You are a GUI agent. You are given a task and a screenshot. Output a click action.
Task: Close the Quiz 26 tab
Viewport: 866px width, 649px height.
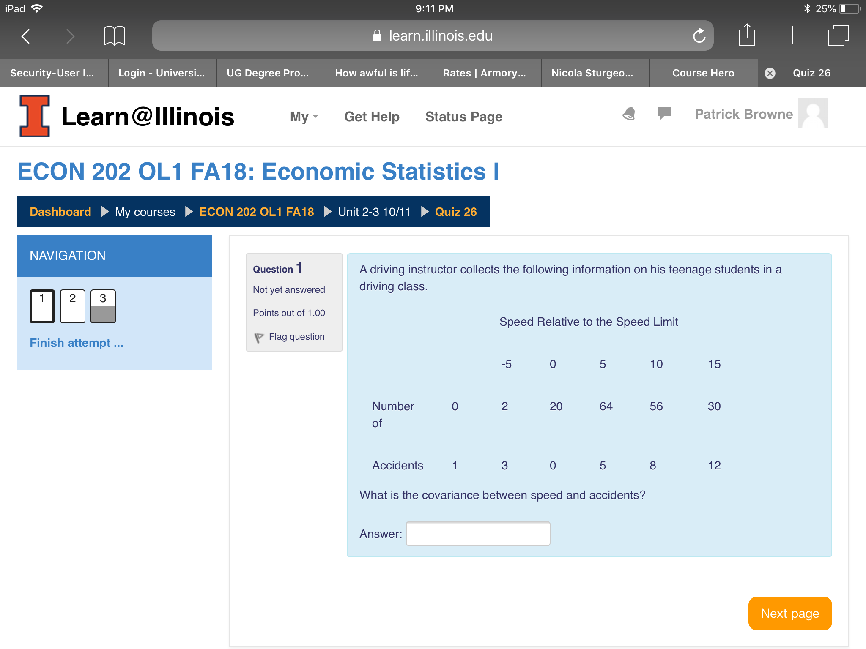[770, 73]
